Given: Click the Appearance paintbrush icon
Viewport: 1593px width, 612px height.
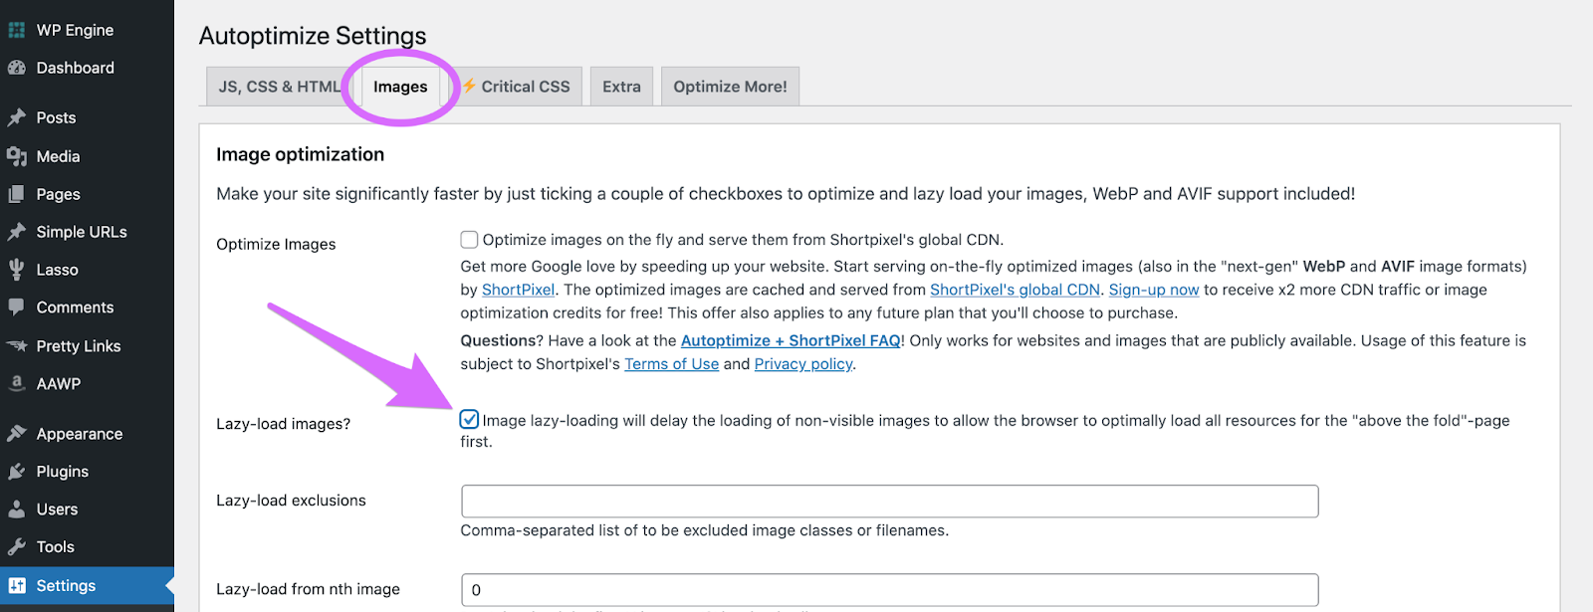Looking at the screenshot, I should tap(17, 434).
